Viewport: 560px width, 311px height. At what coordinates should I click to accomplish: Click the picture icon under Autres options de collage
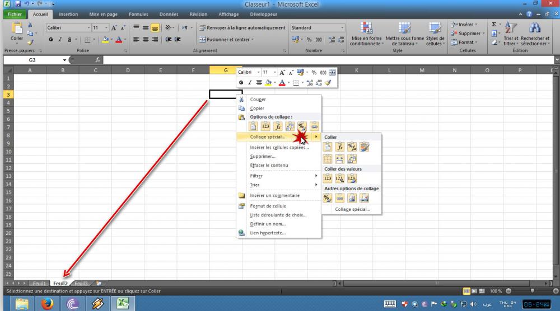pyautogui.click(x=352, y=198)
